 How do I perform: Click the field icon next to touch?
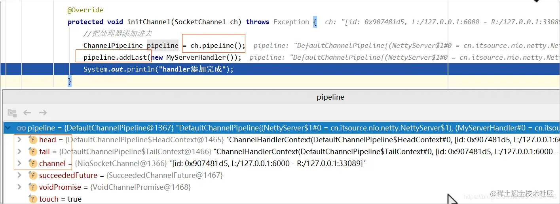(x=33, y=199)
